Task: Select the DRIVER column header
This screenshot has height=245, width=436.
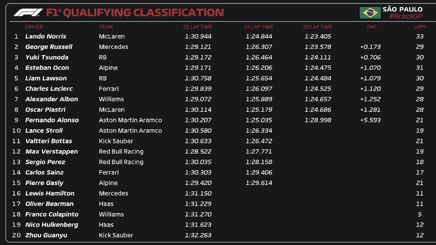Action: (34, 27)
